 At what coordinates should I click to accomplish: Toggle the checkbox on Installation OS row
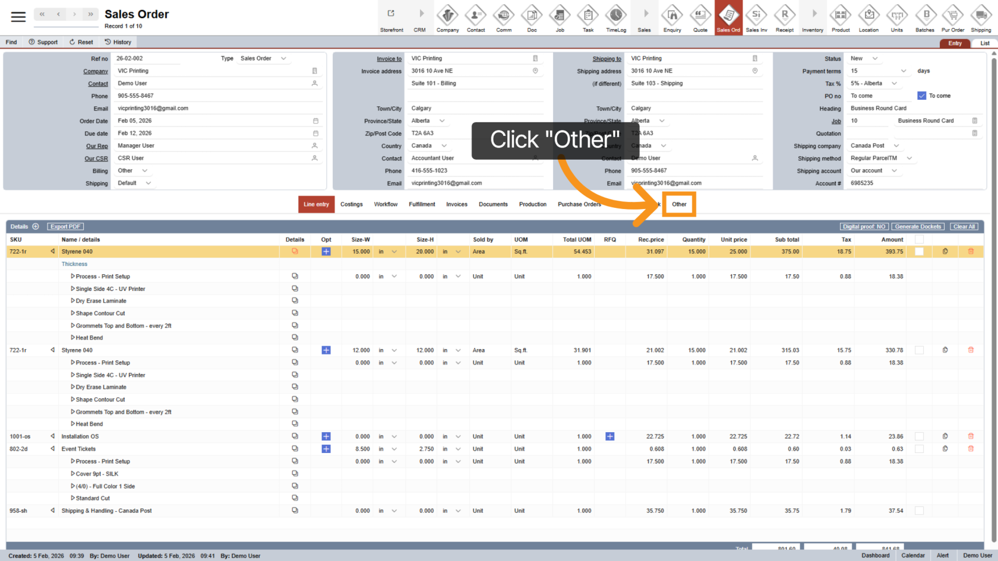pyautogui.click(x=919, y=436)
